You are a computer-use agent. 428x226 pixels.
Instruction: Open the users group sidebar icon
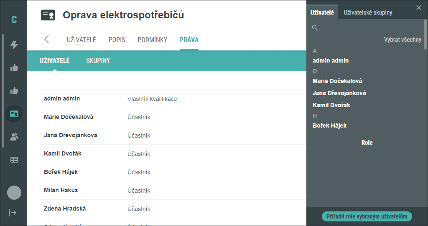click(x=14, y=137)
